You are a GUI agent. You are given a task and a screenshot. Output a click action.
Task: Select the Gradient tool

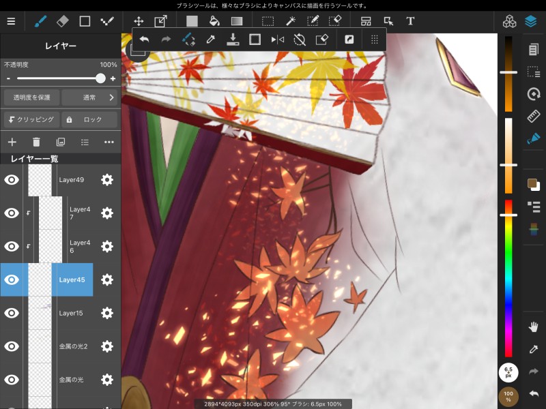tap(237, 21)
